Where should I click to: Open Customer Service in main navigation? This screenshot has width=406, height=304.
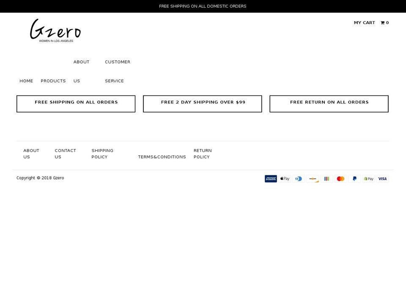118,71
